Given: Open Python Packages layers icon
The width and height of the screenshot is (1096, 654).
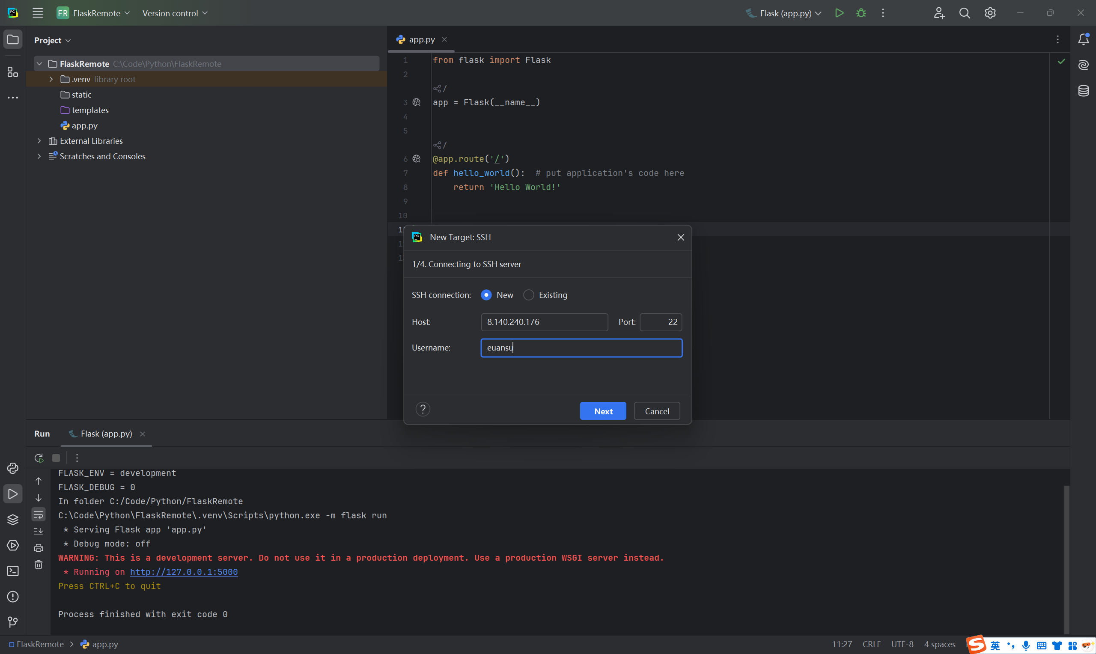Looking at the screenshot, I should pyautogui.click(x=13, y=520).
